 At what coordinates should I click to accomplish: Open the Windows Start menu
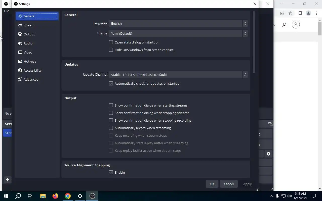click(6, 196)
